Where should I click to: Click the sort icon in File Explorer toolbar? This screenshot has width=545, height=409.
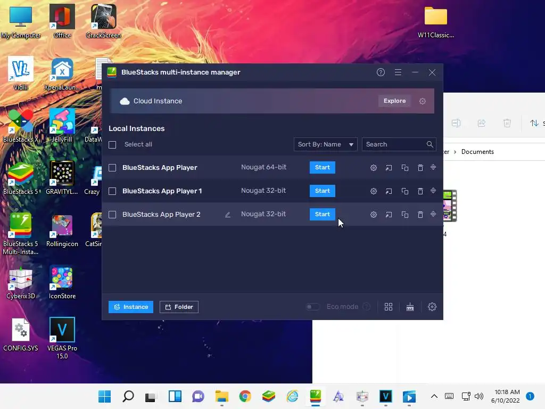(534, 123)
